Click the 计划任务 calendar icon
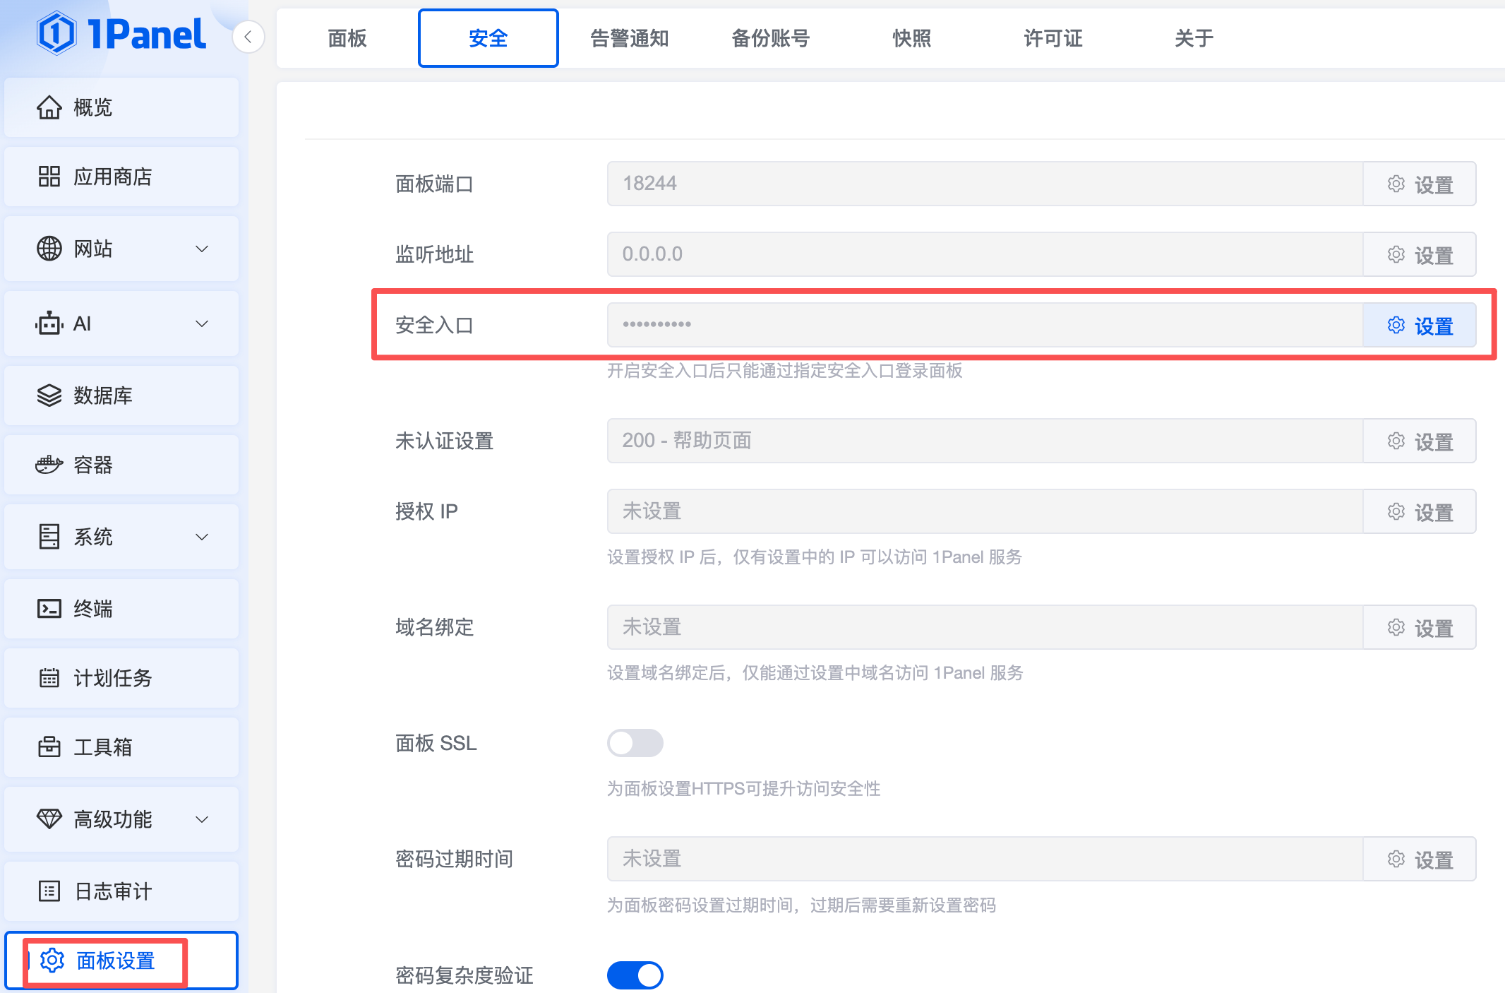Viewport: 1505px width, 993px height. pos(49,678)
